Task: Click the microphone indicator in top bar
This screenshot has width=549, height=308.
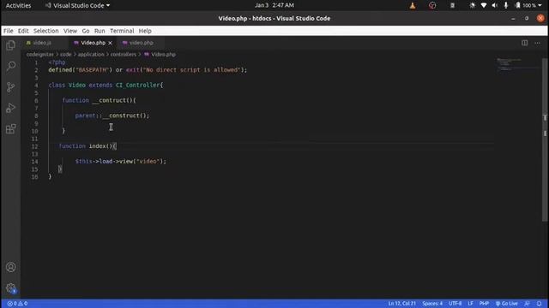Action: tap(506, 5)
